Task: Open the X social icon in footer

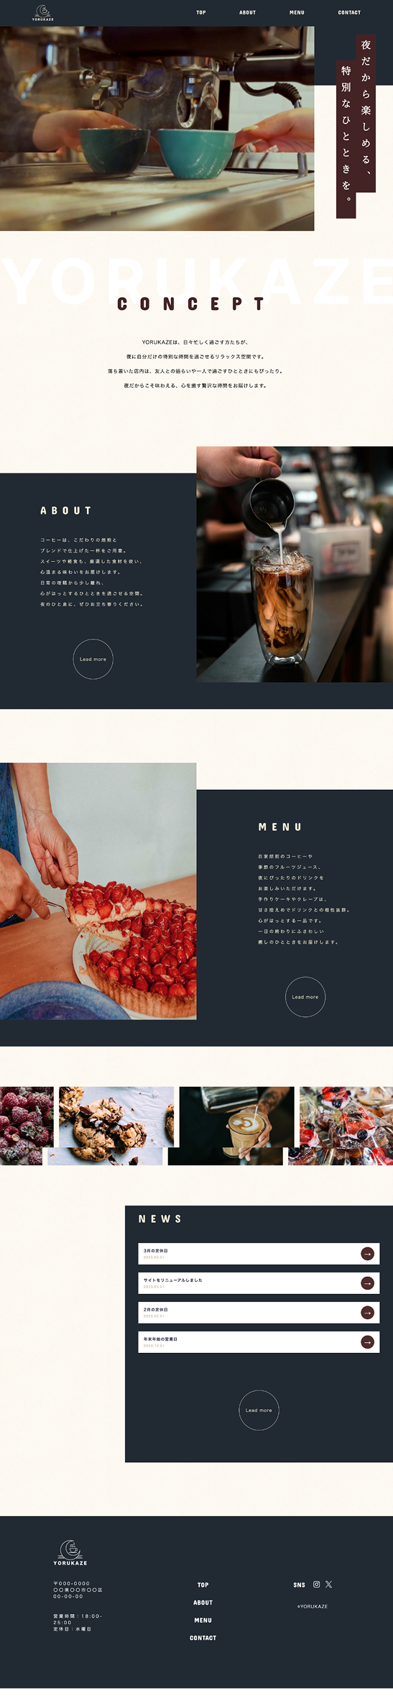Action: point(329,1584)
